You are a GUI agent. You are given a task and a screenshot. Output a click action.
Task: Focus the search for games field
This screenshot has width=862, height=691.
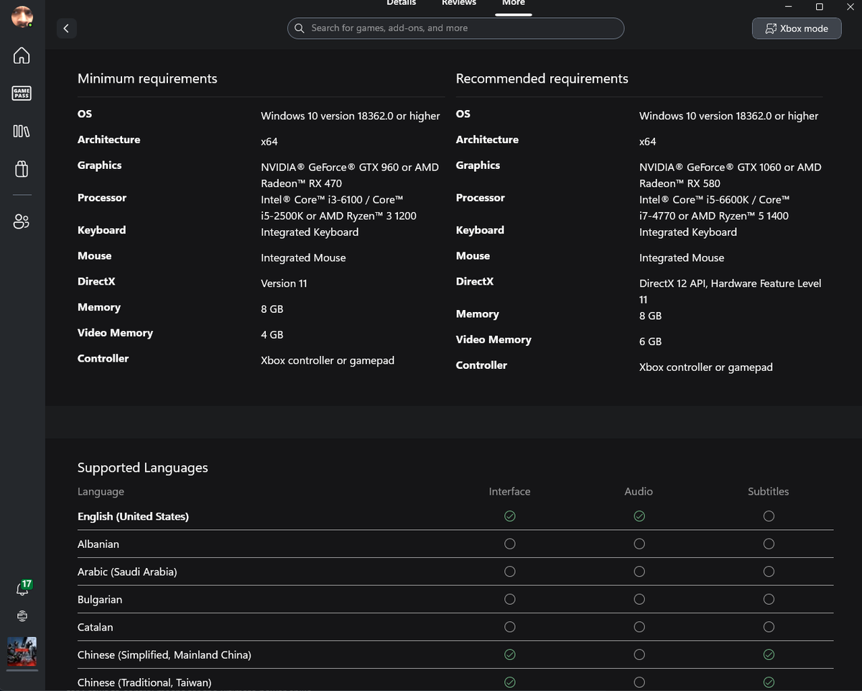(x=455, y=28)
